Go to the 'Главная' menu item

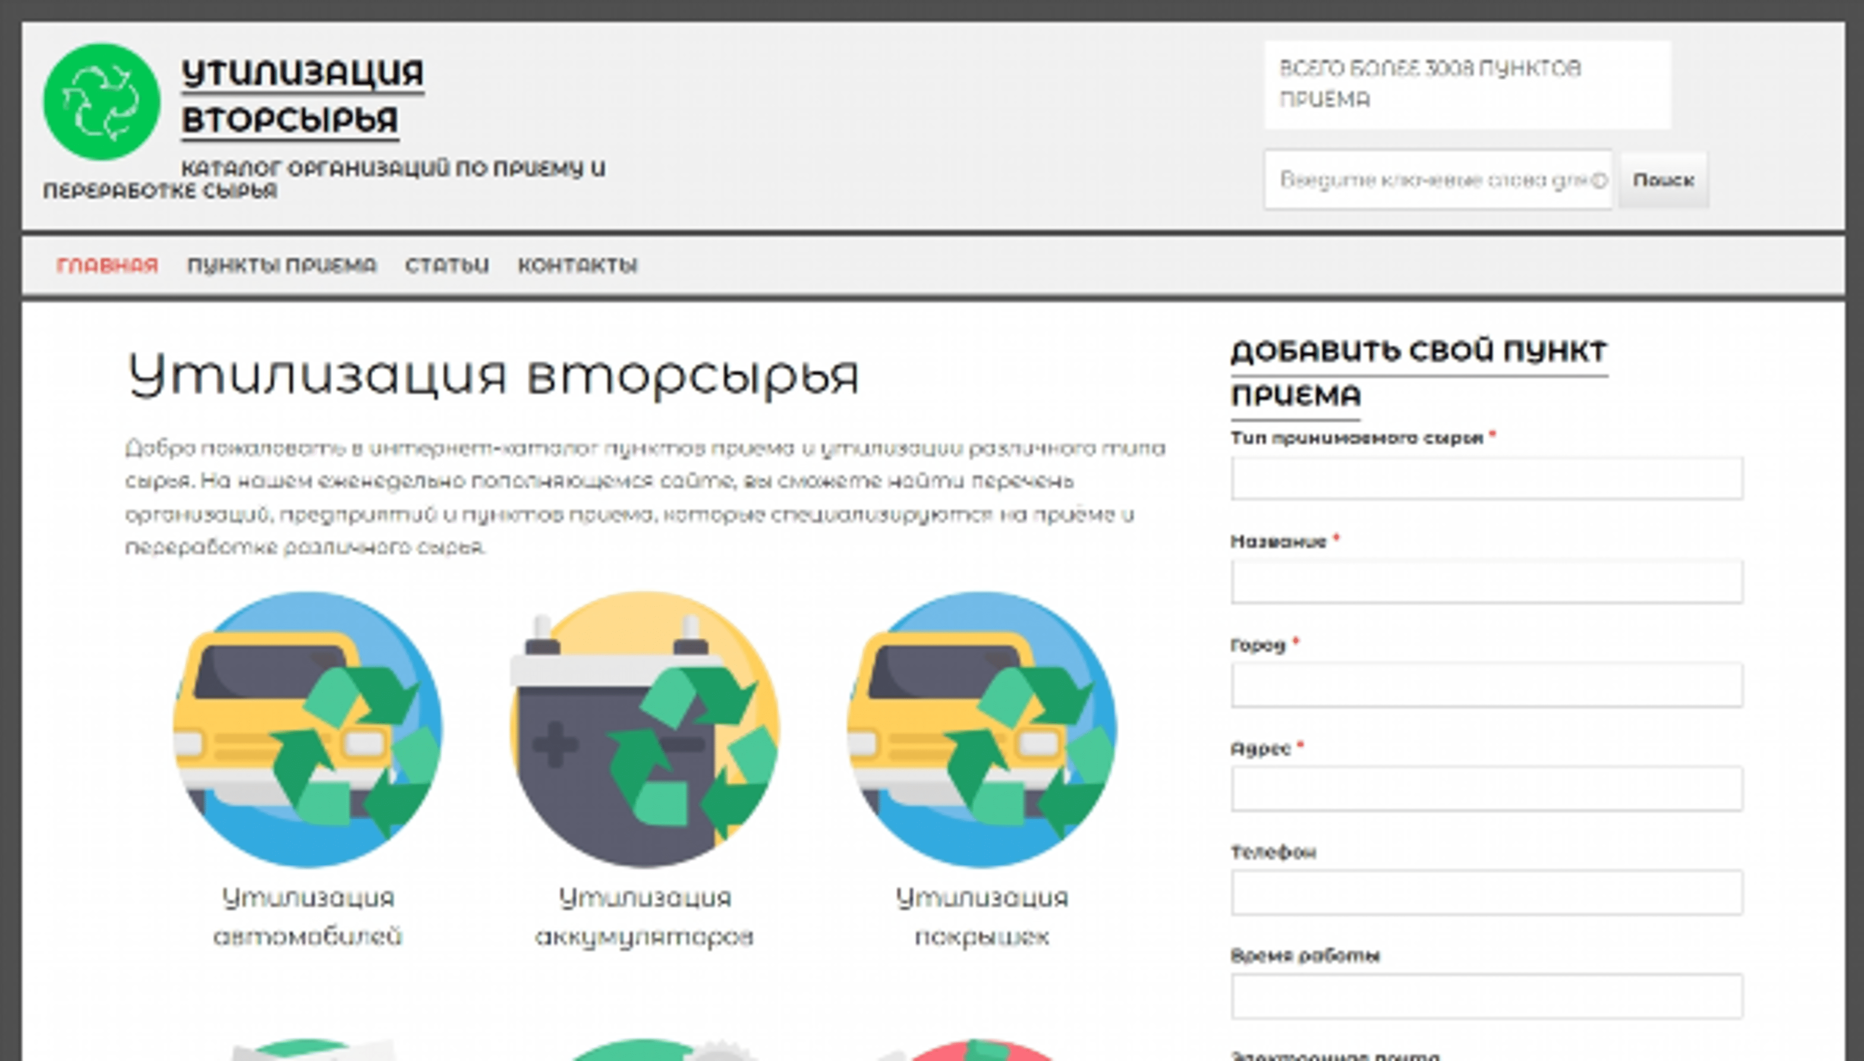[x=107, y=265]
